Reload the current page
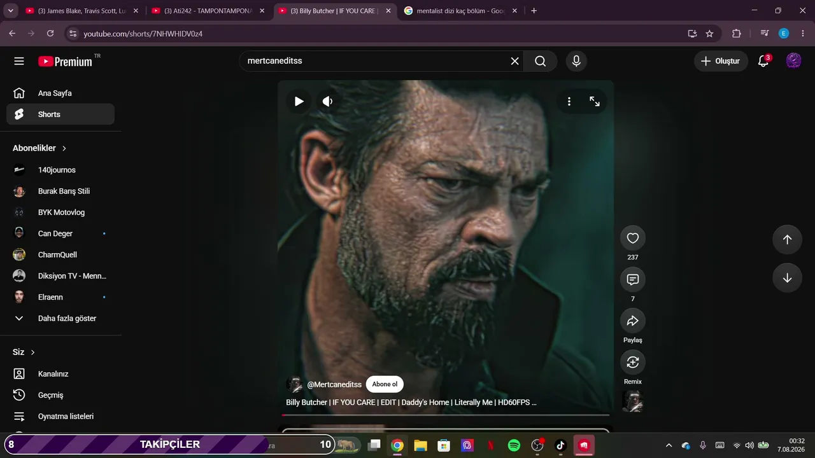Viewport: 815px width, 458px height. tap(50, 34)
